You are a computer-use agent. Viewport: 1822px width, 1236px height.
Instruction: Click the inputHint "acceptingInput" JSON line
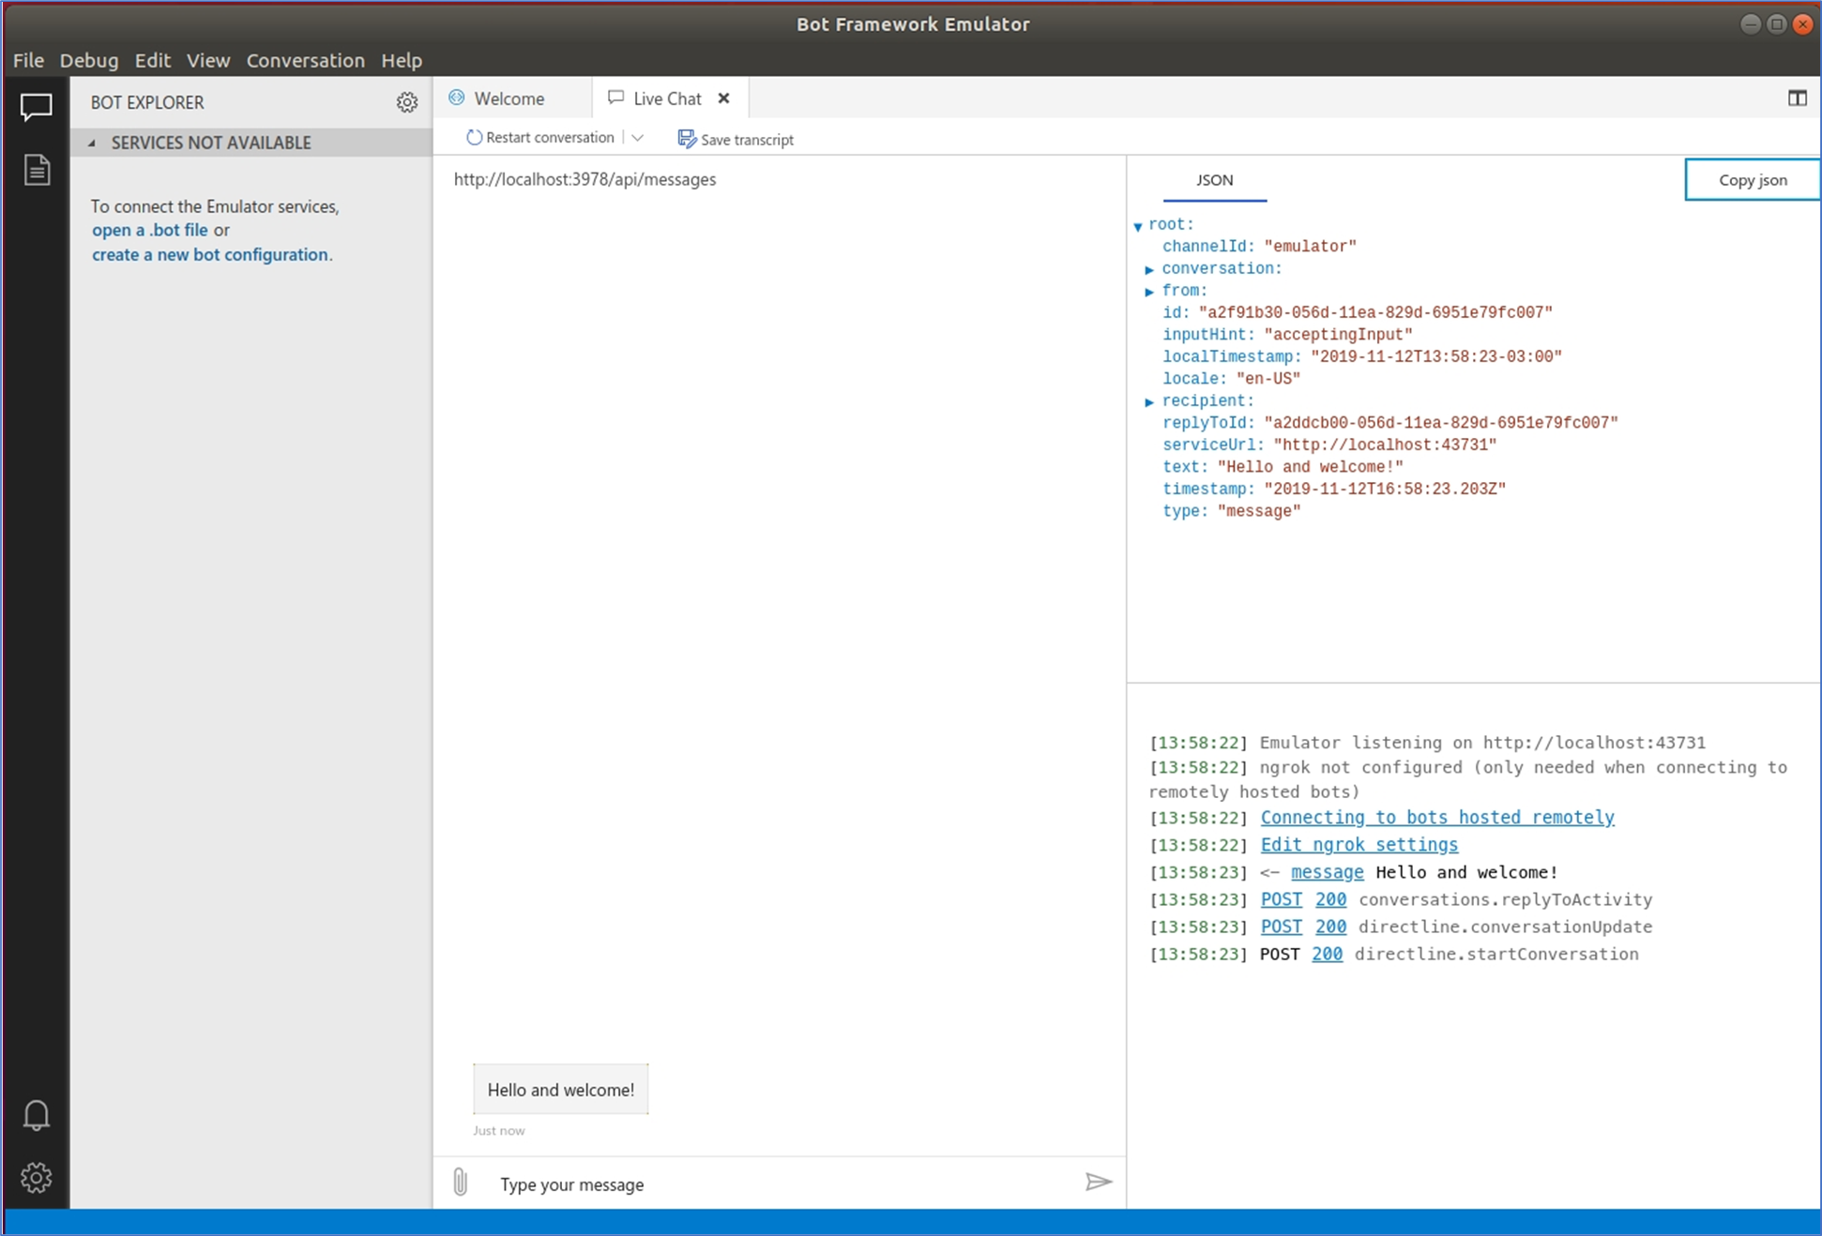1287,335
